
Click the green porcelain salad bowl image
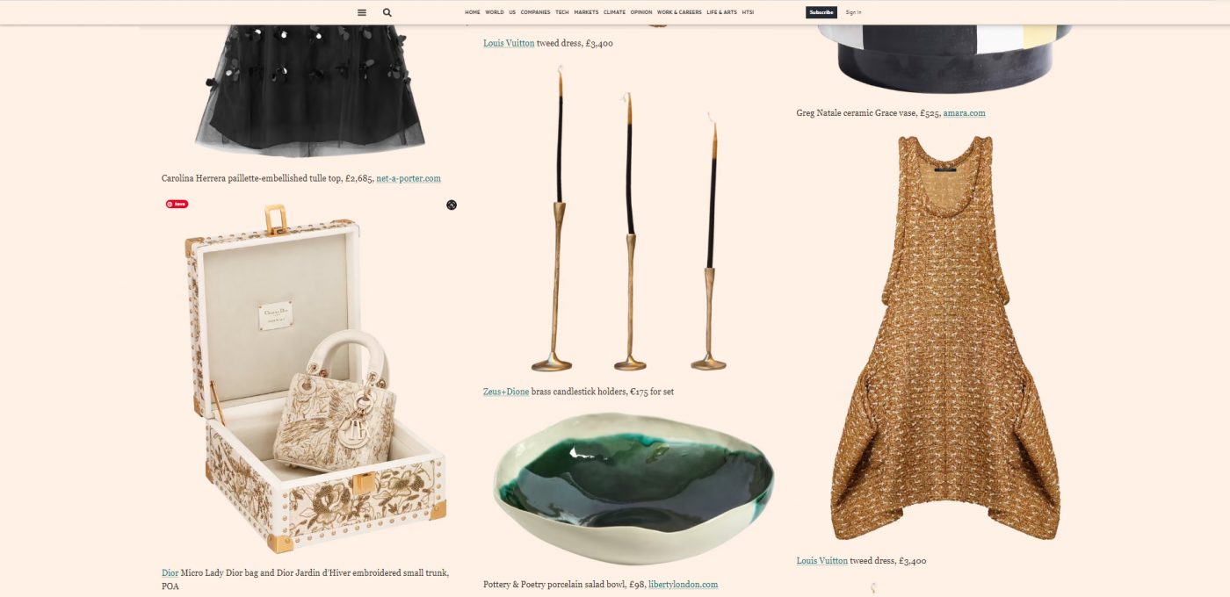635,488
